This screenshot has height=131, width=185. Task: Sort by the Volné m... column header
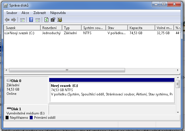click(x=164, y=28)
